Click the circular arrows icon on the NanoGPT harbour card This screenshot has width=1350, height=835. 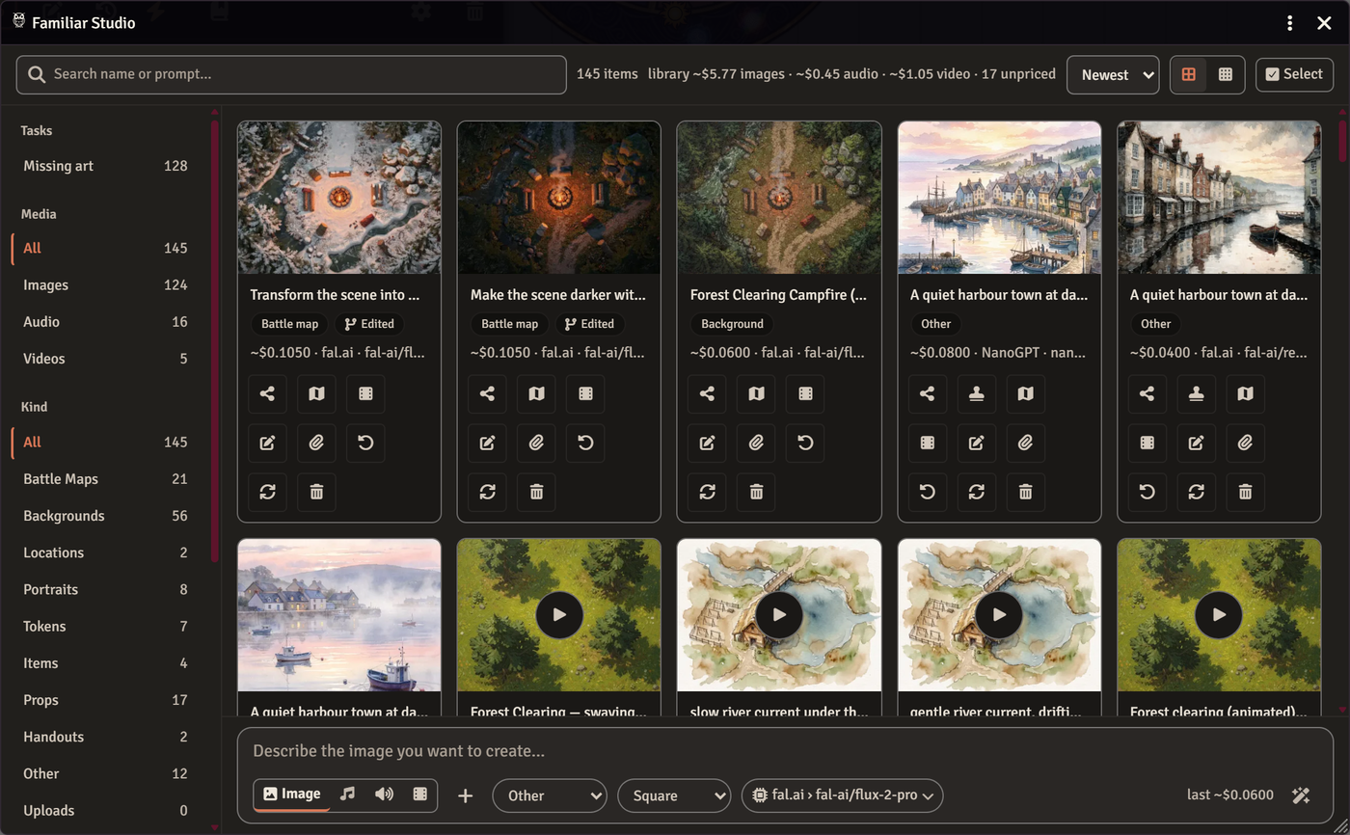coord(976,492)
